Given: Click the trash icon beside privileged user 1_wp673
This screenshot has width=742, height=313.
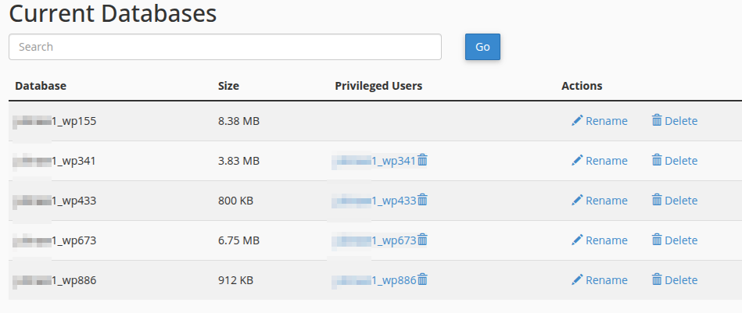Looking at the screenshot, I should coord(422,240).
